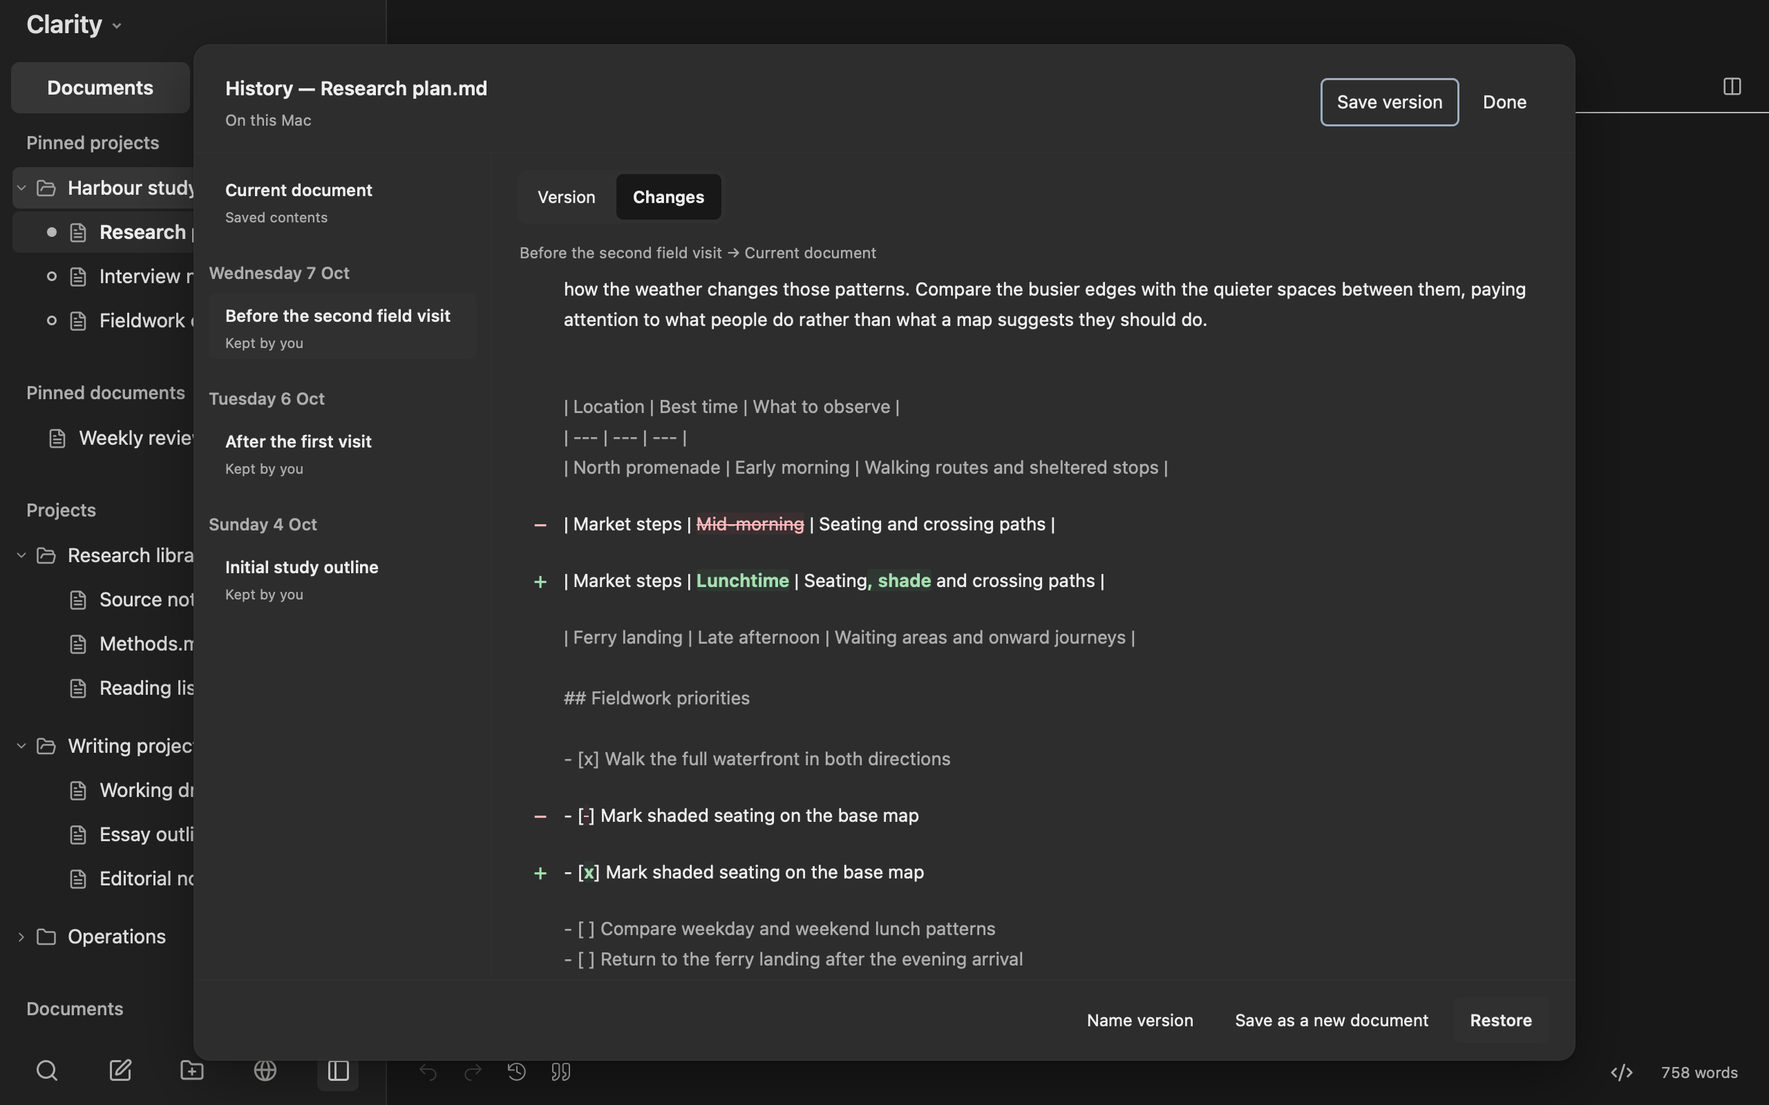Viewport: 1769px width, 1105px height.
Task: Toggle the sidebar panel icon in the bottom bar
Action: tap(338, 1070)
